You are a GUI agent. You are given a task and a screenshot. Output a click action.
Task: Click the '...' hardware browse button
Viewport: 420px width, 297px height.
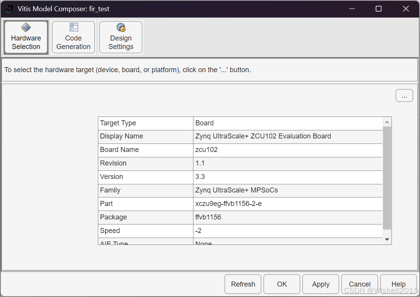coord(404,96)
